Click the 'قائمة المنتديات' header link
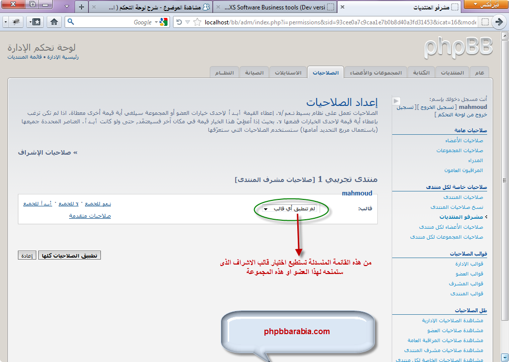The image size is (509, 362). point(25,57)
